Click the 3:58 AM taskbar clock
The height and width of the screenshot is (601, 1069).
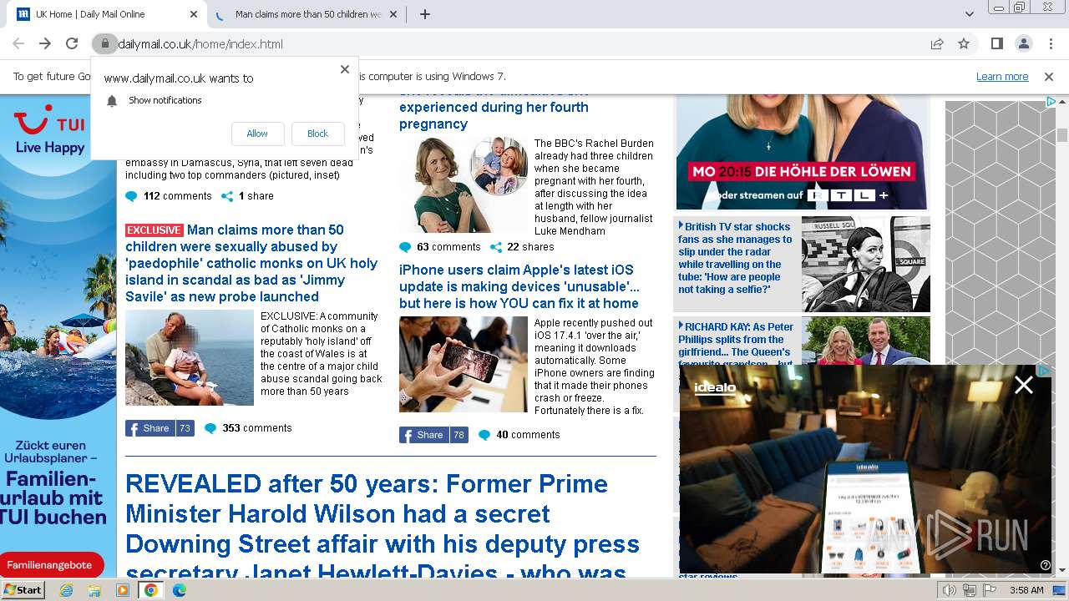1026,590
